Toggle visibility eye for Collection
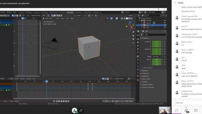 click(x=165, y=21)
